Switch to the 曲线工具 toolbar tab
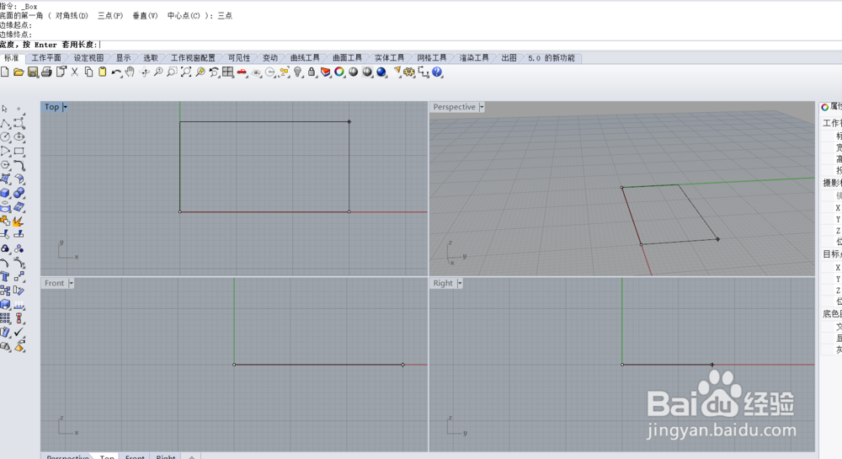The height and width of the screenshot is (459, 842). 305,58
